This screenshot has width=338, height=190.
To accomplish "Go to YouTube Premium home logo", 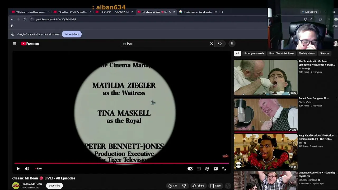I will click(x=30, y=44).
